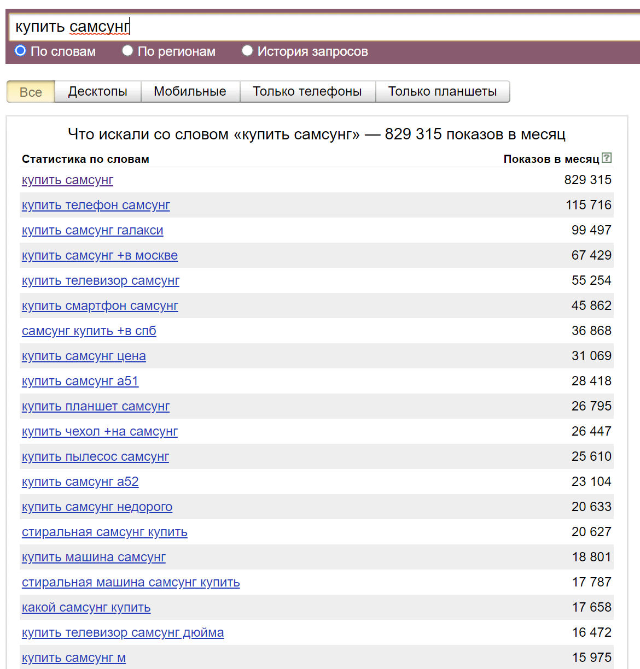
Task: Switch to the Десктопы tab
Action: pyautogui.click(x=98, y=91)
